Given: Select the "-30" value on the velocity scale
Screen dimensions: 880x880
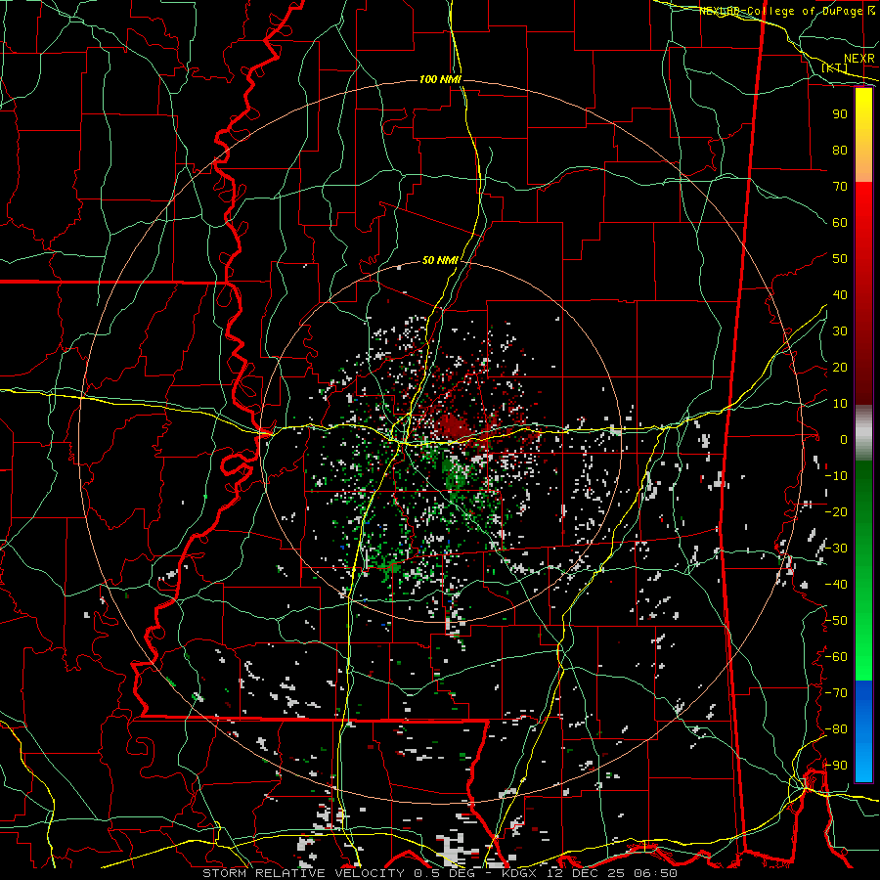Looking at the screenshot, I should [x=836, y=549].
